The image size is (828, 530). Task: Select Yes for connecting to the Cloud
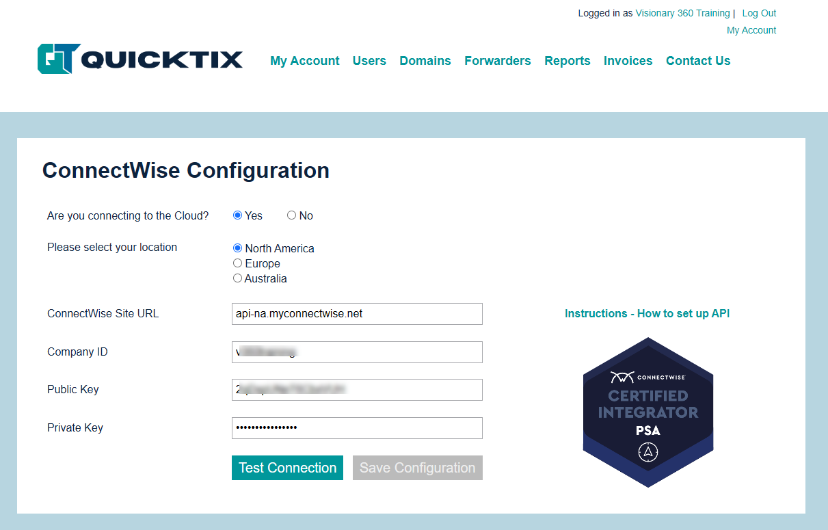tap(238, 215)
